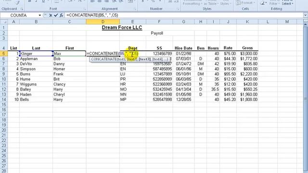Cancel the formula entry with the X icon
This screenshot has height=173, width=308.
[x=51, y=15]
